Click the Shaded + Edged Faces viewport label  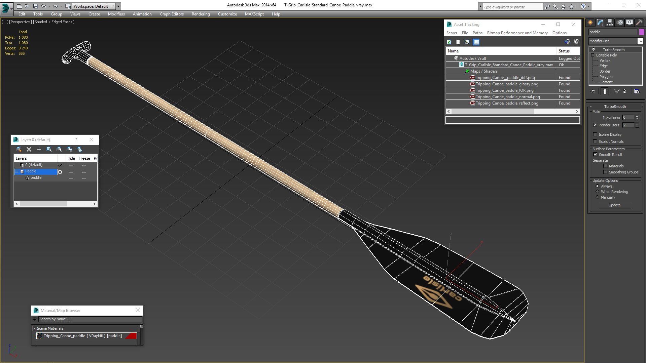[53, 22]
